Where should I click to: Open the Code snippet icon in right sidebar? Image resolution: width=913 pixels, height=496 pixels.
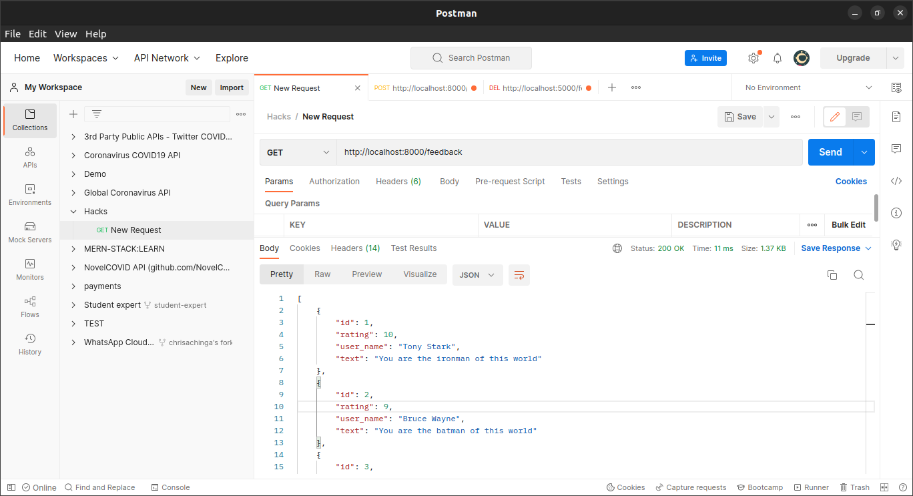tap(896, 180)
